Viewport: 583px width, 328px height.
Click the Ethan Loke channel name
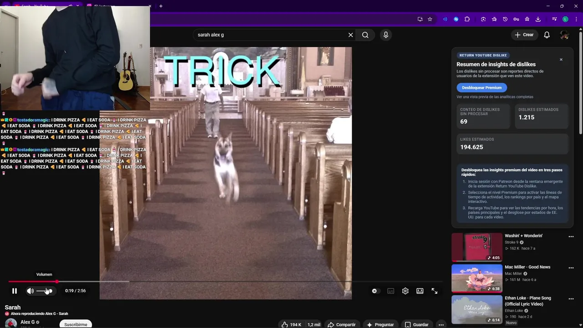click(514, 311)
